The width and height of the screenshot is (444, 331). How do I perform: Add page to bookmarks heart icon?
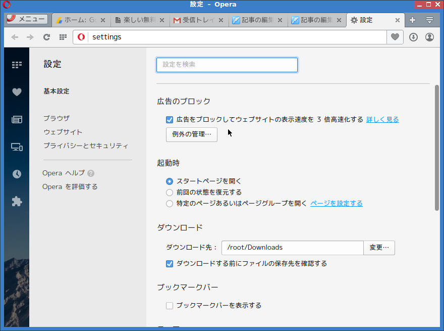[x=395, y=37]
